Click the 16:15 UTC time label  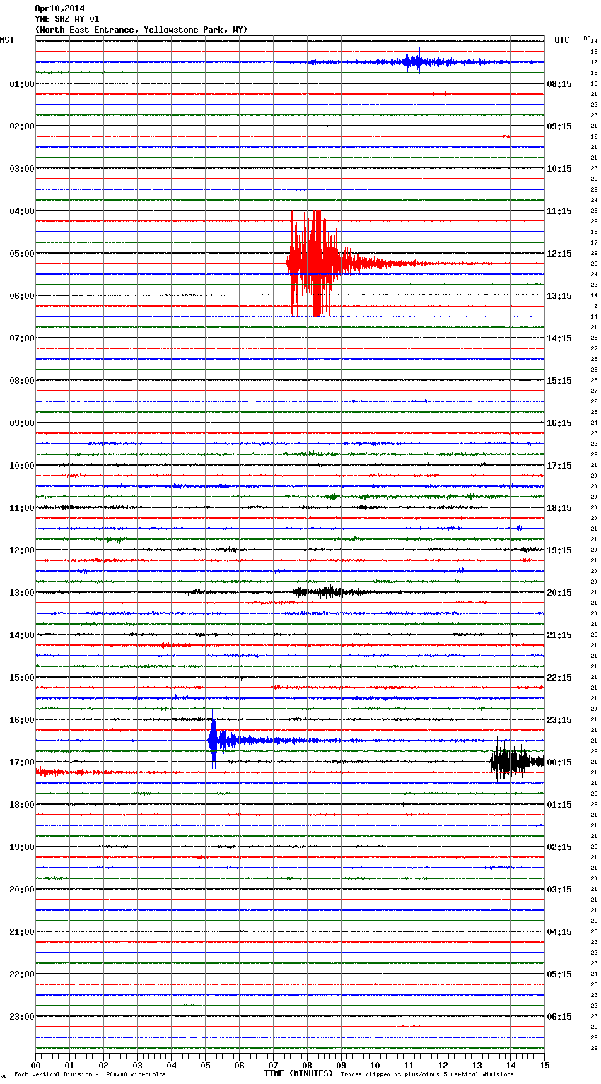[x=559, y=423]
